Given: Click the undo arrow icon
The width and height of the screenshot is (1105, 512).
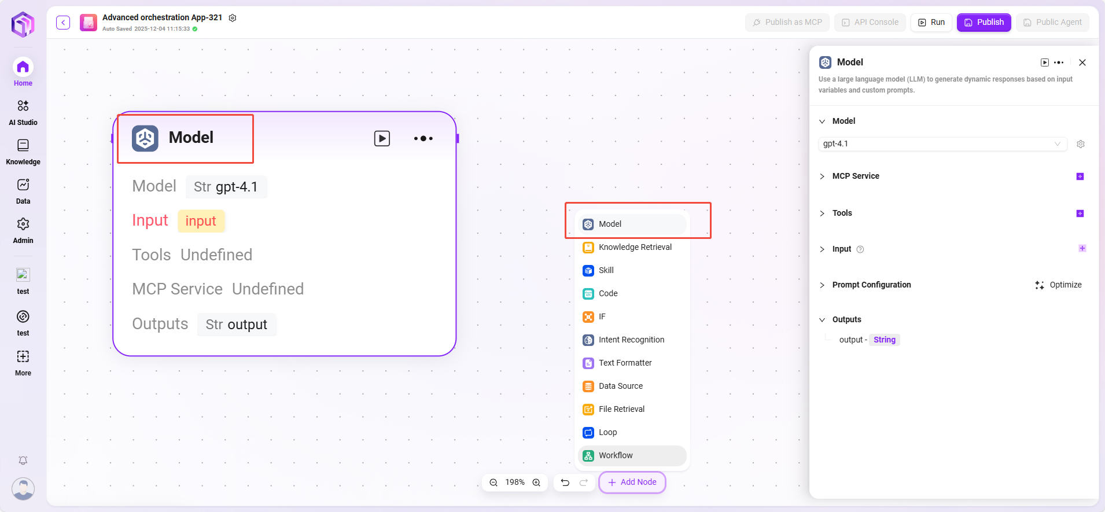Looking at the screenshot, I should [x=565, y=482].
